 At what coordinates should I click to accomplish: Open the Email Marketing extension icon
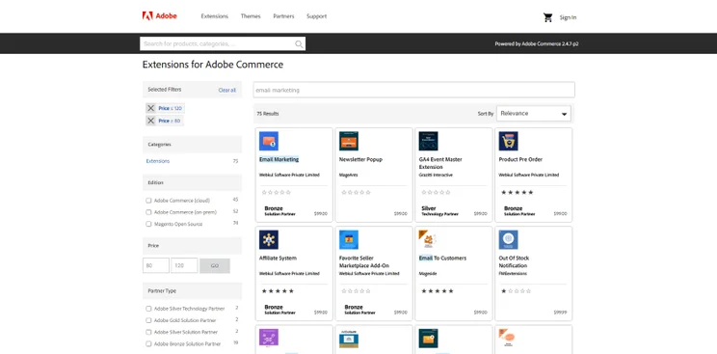click(x=269, y=141)
